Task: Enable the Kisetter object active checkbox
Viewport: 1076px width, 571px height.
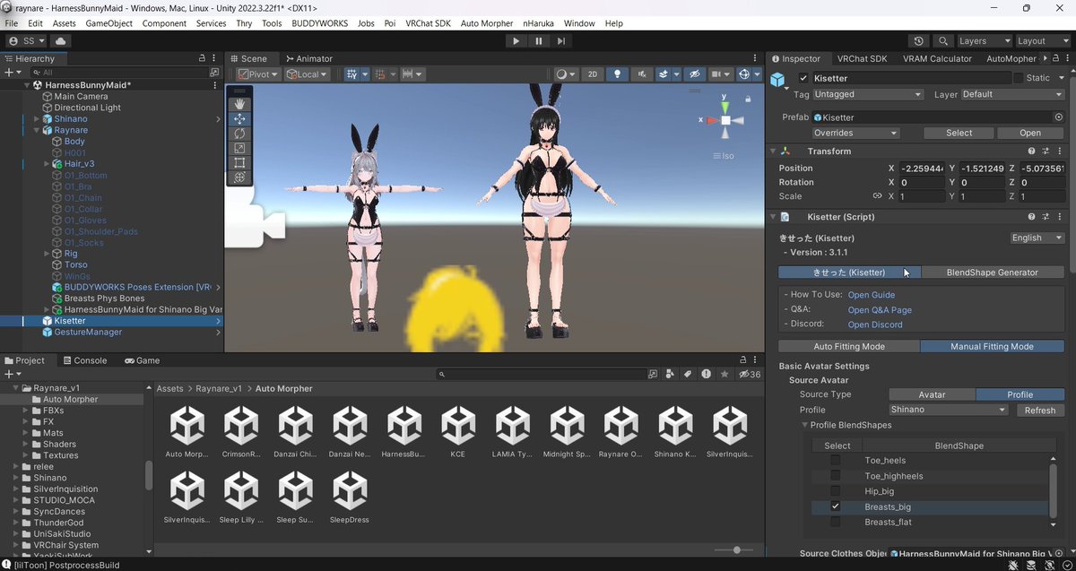Action: [x=803, y=78]
